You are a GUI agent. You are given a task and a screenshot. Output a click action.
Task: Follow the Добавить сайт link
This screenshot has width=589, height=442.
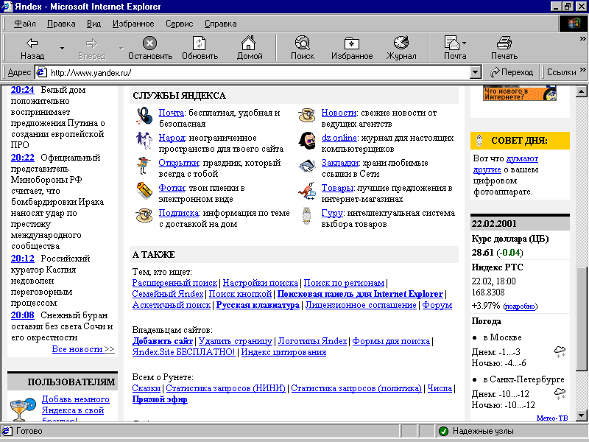click(162, 341)
